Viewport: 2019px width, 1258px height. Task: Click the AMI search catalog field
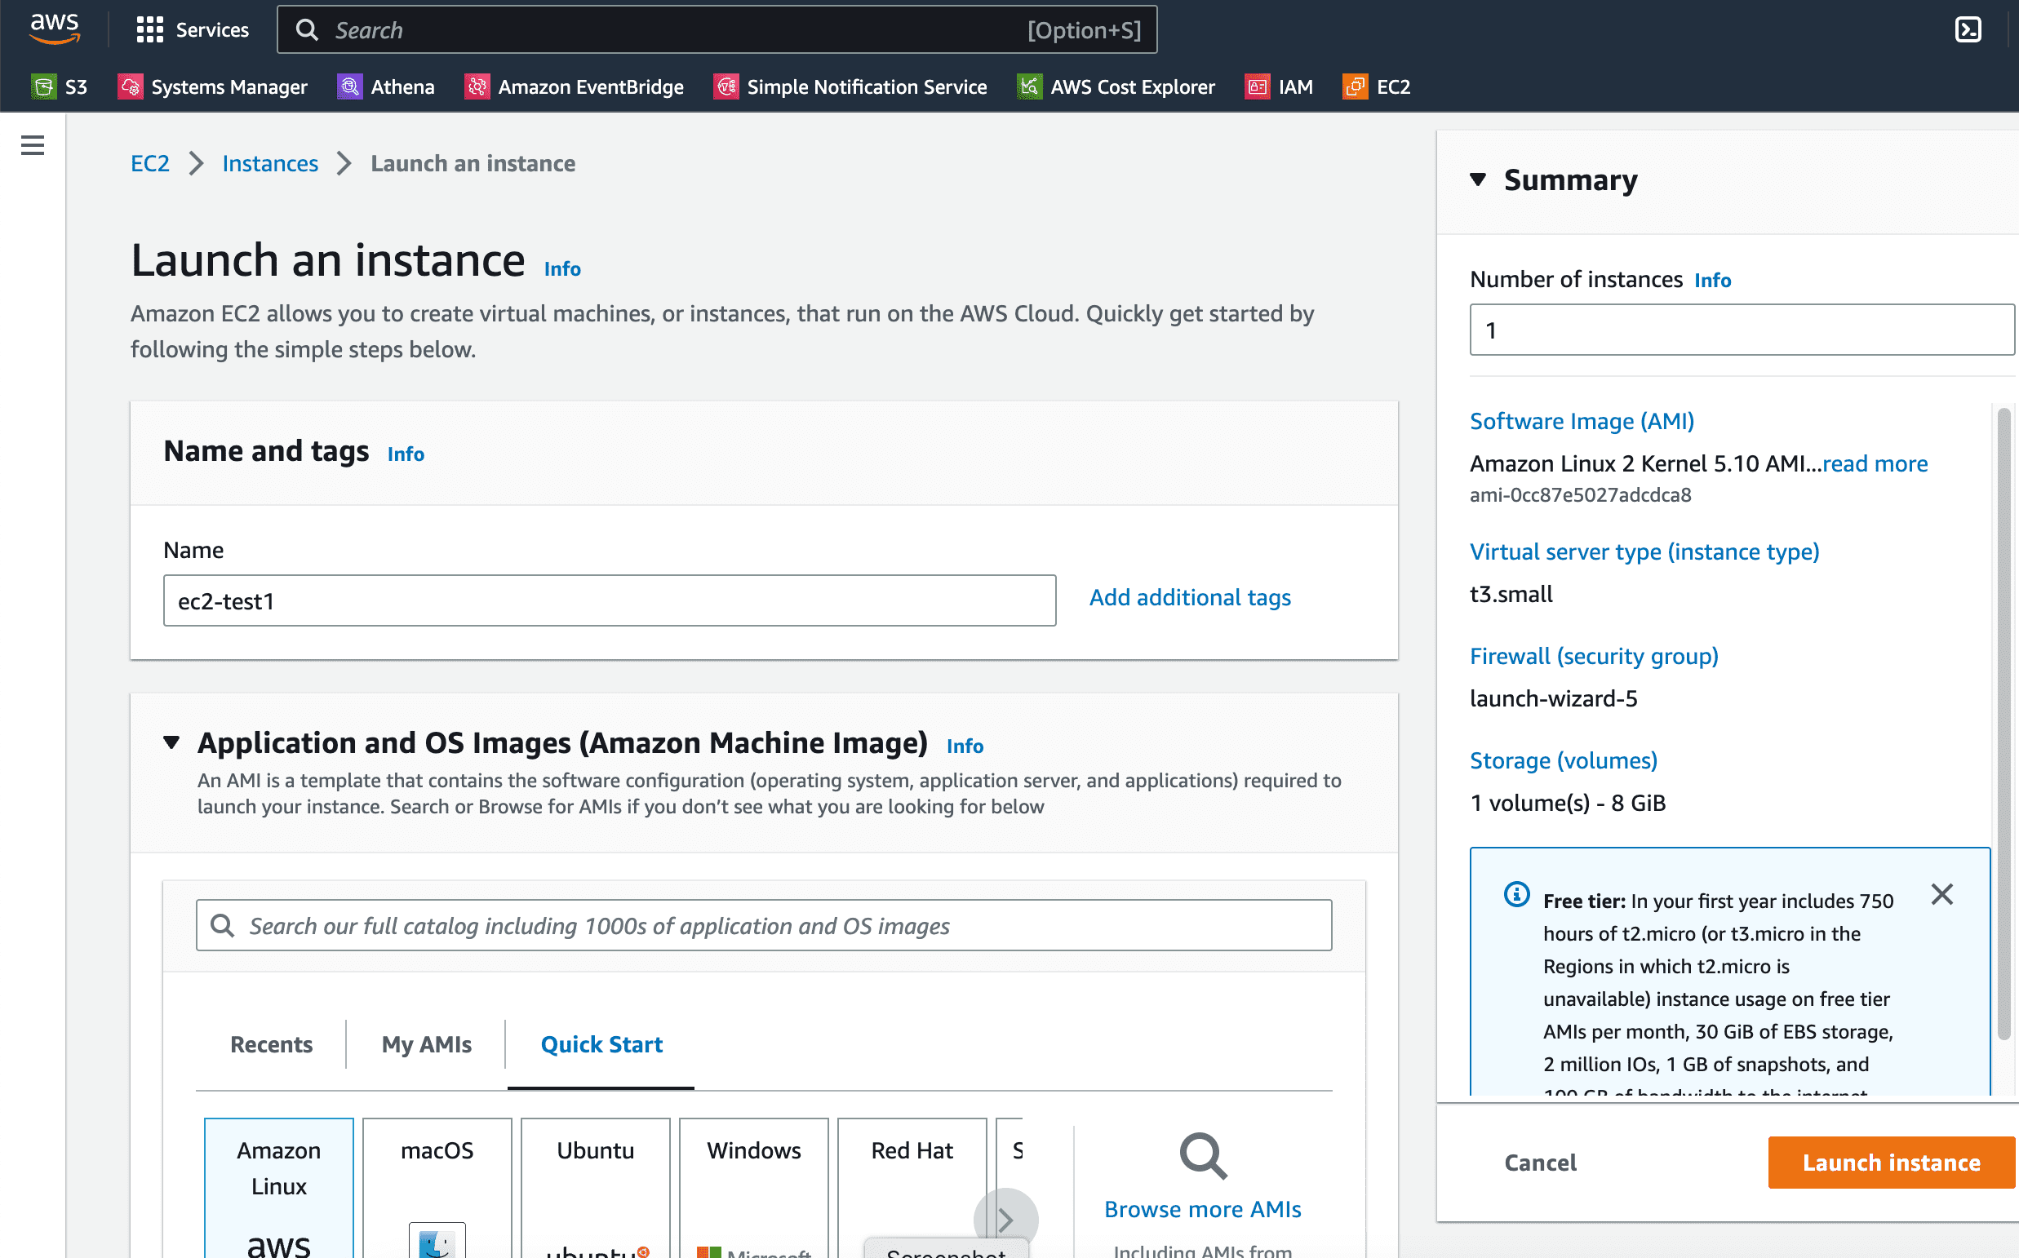[765, 924]
